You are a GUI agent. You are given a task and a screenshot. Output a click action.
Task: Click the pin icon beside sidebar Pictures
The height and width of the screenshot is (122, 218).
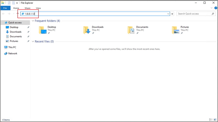coord(28,41)
